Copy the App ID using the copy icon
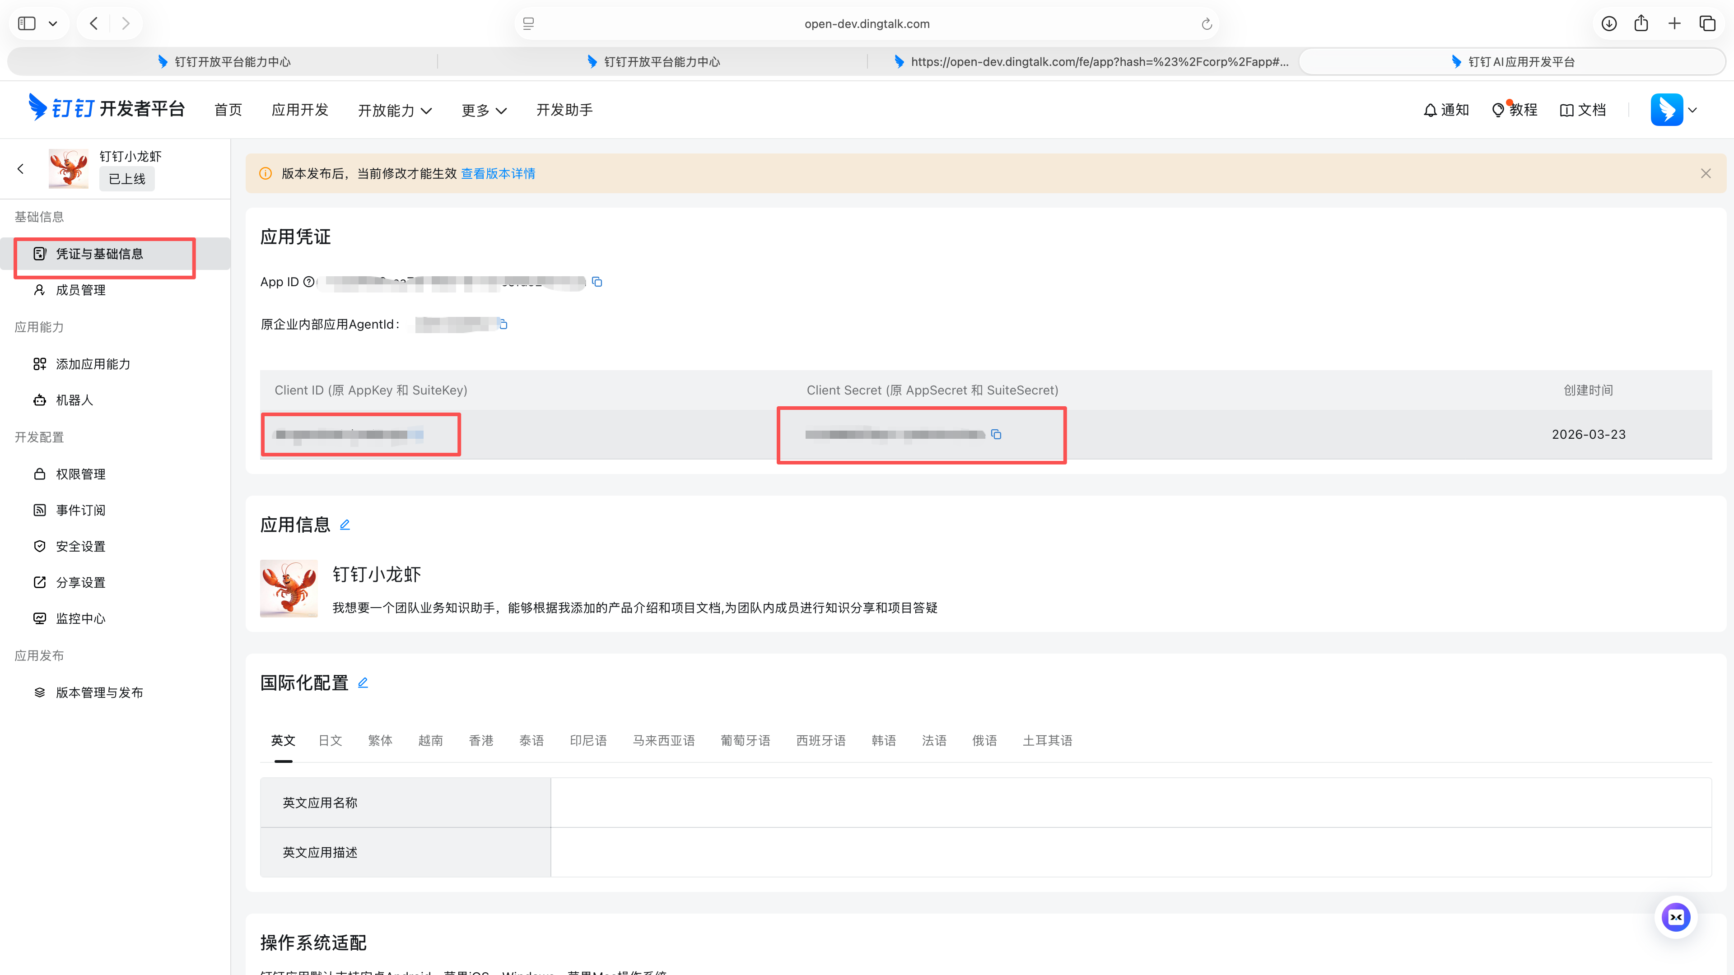 point(597,282)
